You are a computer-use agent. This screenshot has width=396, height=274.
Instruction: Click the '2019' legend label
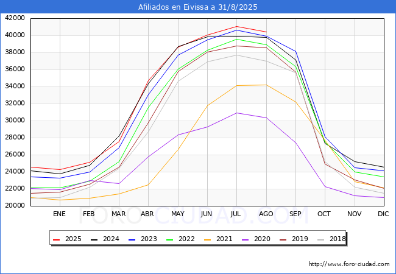300,239
